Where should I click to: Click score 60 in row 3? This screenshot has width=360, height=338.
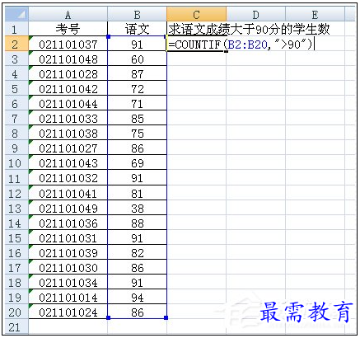(137, 59)
